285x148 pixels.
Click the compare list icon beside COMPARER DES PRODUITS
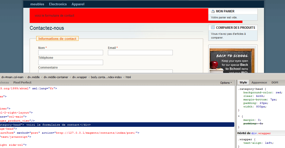click(x=213, y=27)
